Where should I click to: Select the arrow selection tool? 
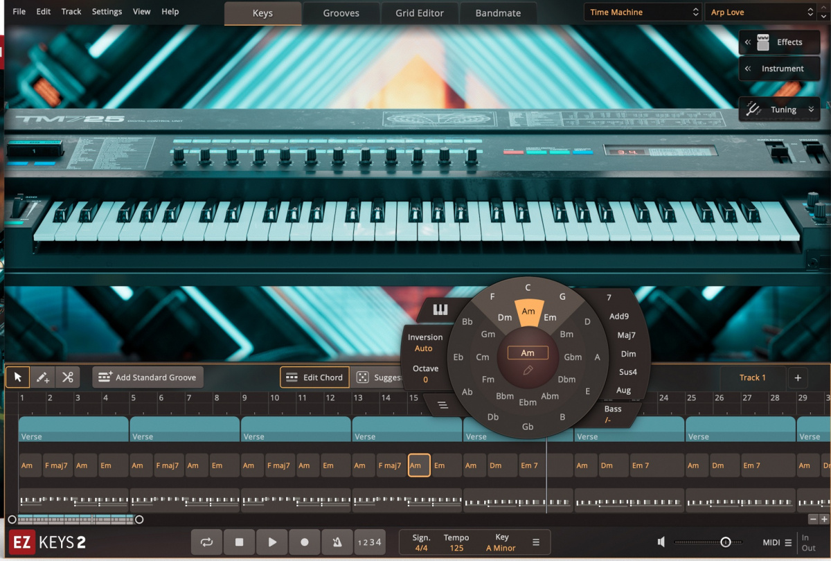pyautogui.click(x=17, y=377)
